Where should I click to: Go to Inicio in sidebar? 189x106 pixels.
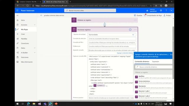pos(23,20)
